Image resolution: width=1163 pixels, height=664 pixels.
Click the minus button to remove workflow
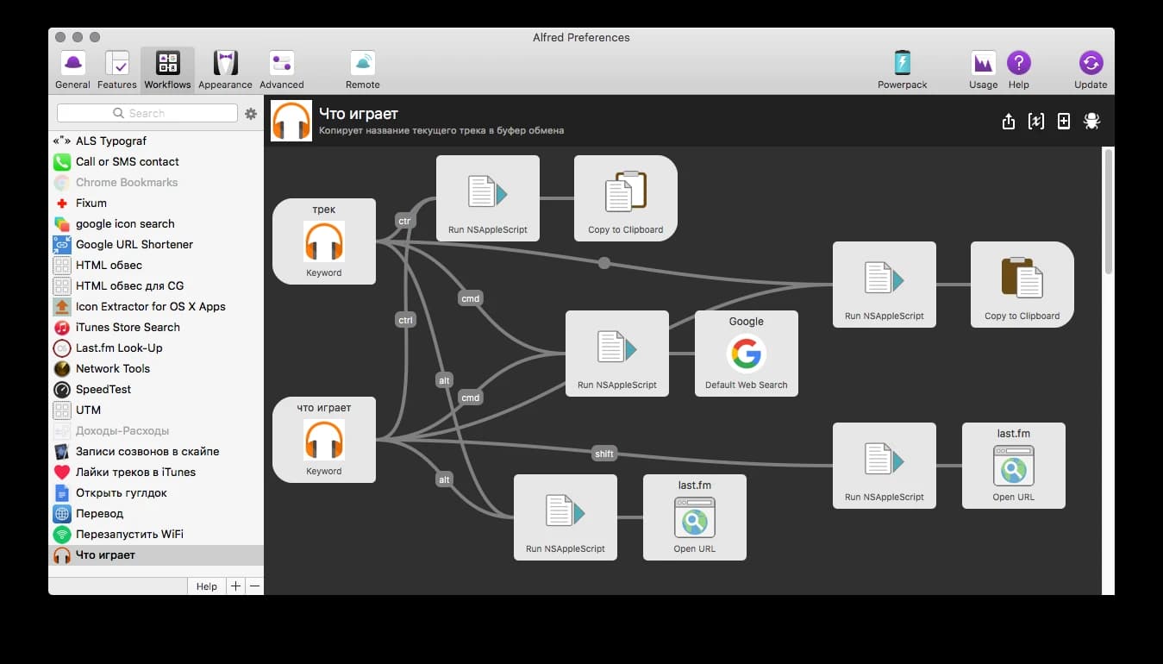pos(253,586)
